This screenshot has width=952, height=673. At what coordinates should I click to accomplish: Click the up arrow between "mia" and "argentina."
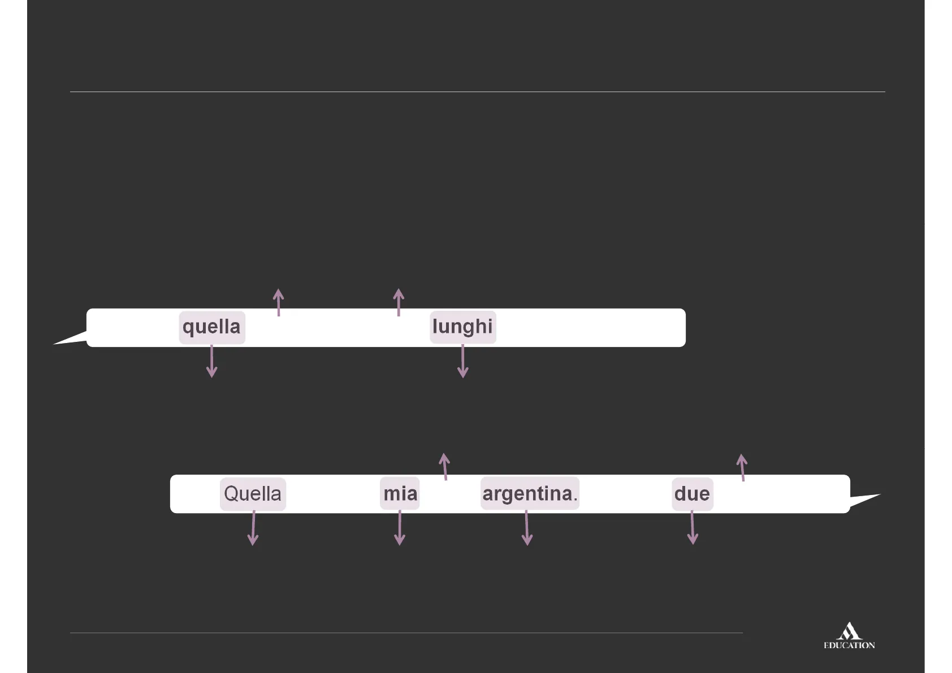[x=445, y=466]
